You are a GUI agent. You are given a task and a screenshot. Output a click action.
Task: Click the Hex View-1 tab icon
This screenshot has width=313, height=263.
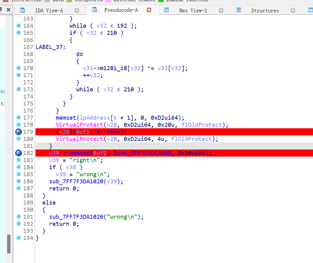[166, 10]
